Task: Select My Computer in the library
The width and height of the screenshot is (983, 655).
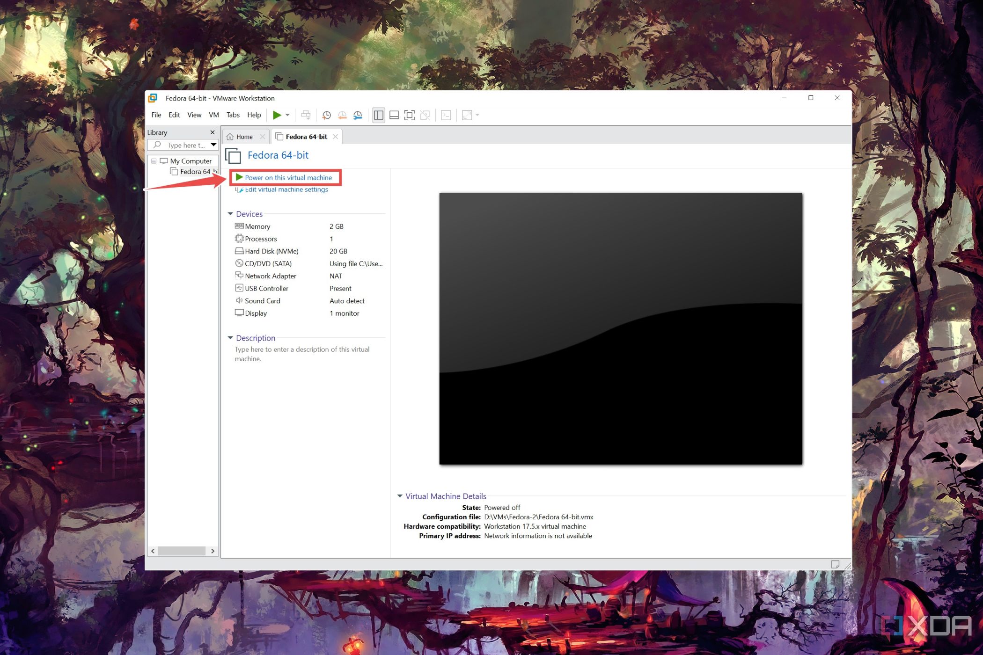Action: 191,161
